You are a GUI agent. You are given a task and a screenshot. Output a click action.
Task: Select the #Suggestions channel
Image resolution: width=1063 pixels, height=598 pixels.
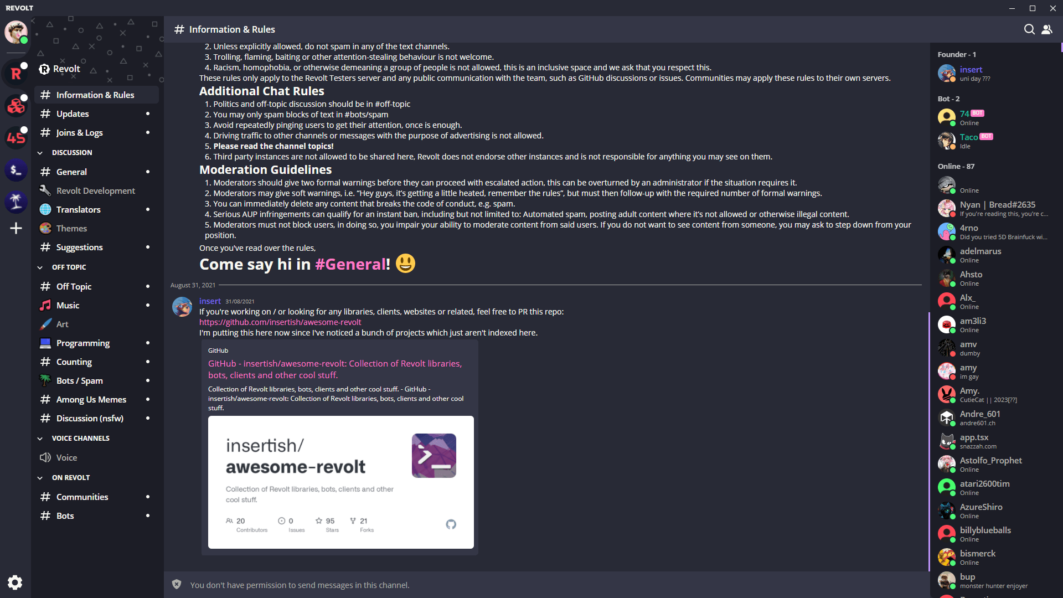coord(80,247)
